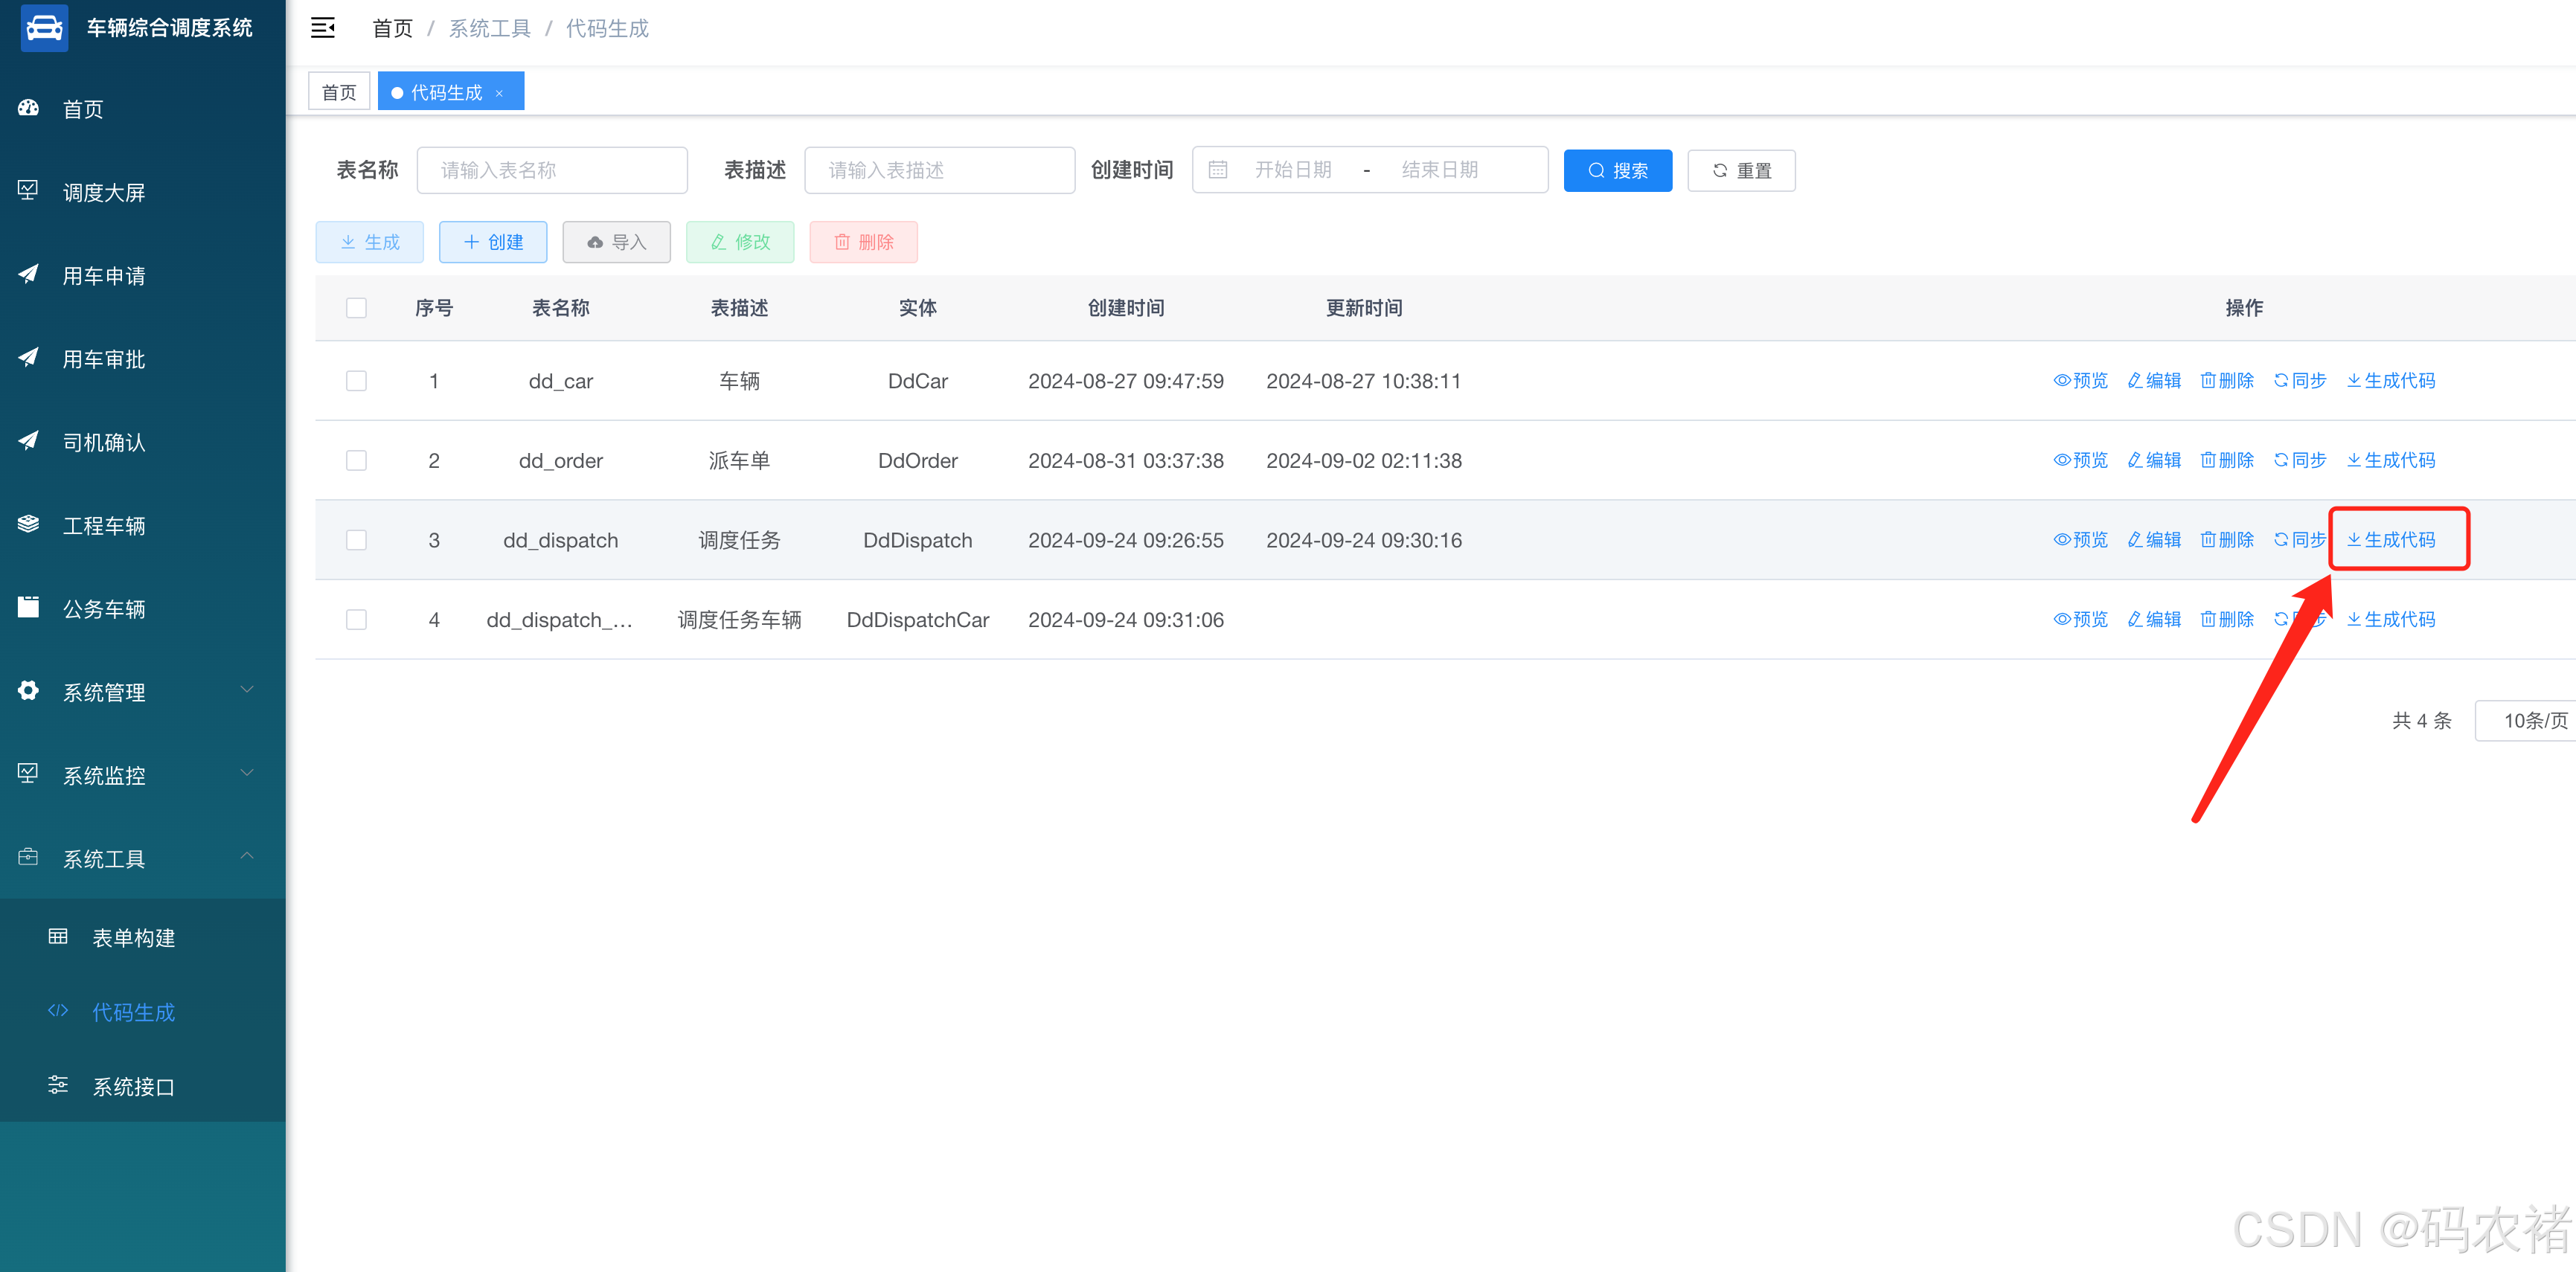The height and width of the screenshot is (1272, 2576).
Task: Edit the DdDispatch table
Action: (2154, 539)
